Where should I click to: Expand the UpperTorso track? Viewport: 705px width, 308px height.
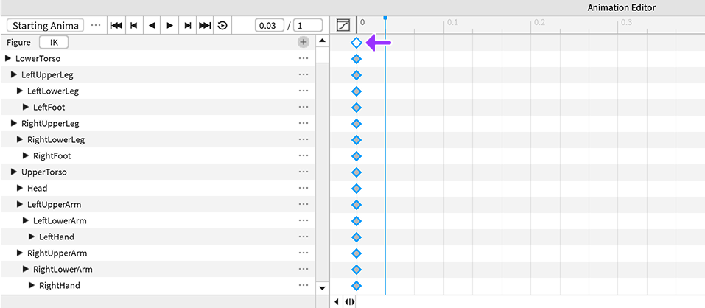pyautogui.click(x=14, y=172)
